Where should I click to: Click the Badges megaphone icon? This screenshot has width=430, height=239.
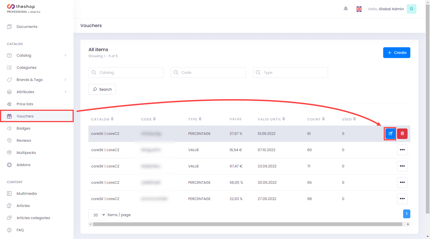click(x=9, y=128)
